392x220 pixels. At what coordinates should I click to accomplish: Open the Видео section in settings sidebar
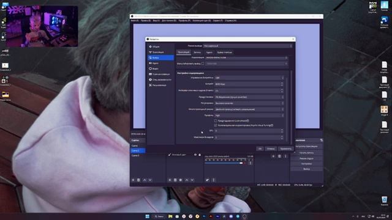[160, 68]
